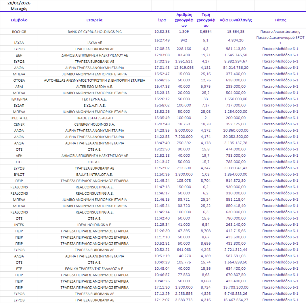Click the value cell 15.703.200,00
Image resolution: width=306 pixels, height=303 pixels.
(x=236, y=287)
